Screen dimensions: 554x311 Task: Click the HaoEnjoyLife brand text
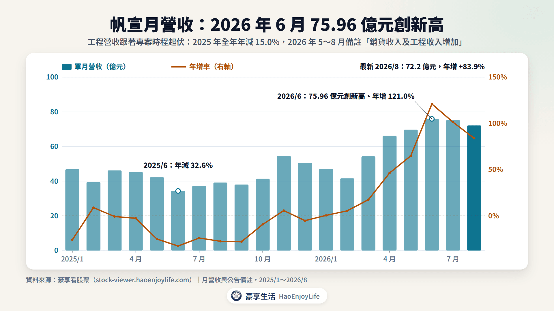pyautogui.click(x=299, y=296)
